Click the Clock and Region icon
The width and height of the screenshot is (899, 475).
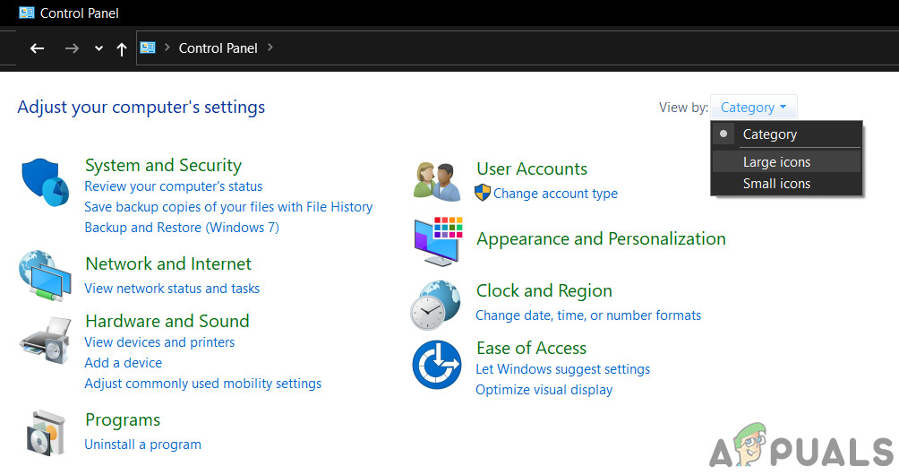(436, 303)
